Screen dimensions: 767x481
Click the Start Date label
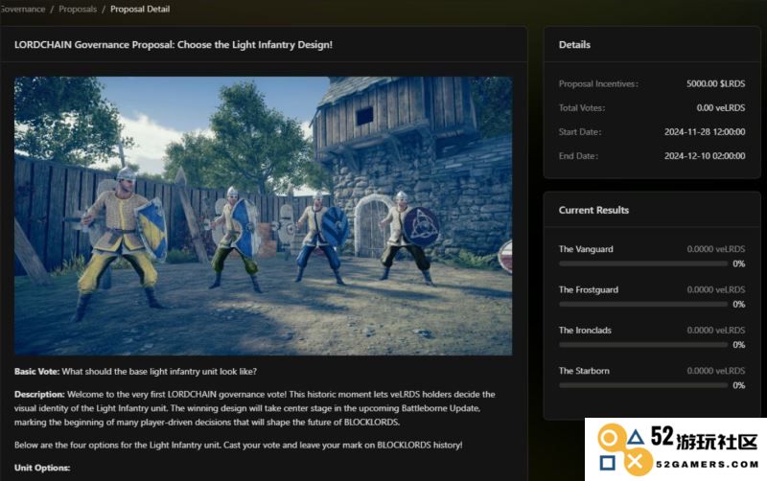pos(580,131)
